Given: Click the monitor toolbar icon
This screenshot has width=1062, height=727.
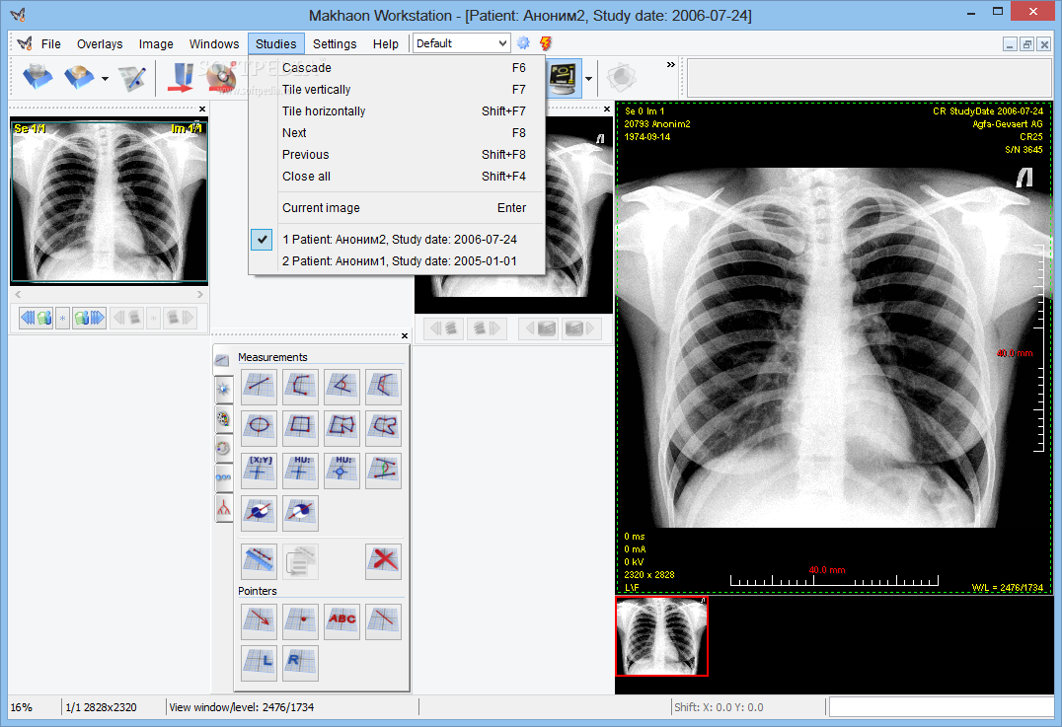Looking at the screenshot, I should (x=564, y=78).
